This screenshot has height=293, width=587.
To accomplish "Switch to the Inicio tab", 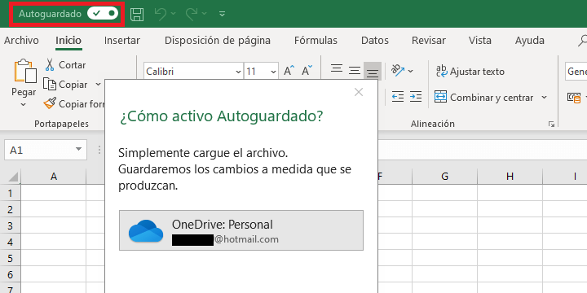I will tap(68, 40).
